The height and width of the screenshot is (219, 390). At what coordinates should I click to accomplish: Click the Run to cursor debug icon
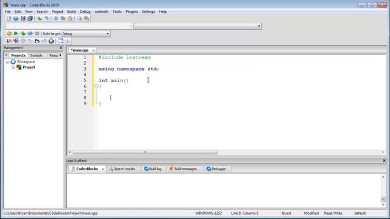click(x=16, y=41)
